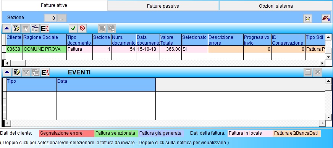The image size is (333, 148).
Task: Click blue up-arrow icon in invoices toolbar
Action: (7, 28)
